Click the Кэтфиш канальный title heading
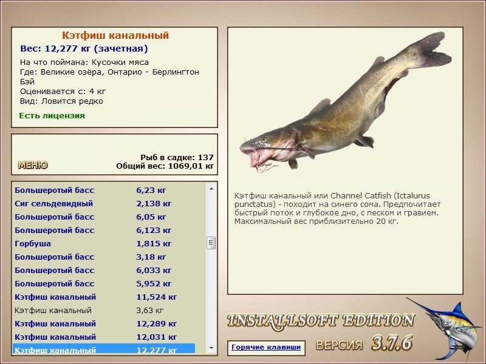Viewport: 486px width, 364px height. point(115,35)
